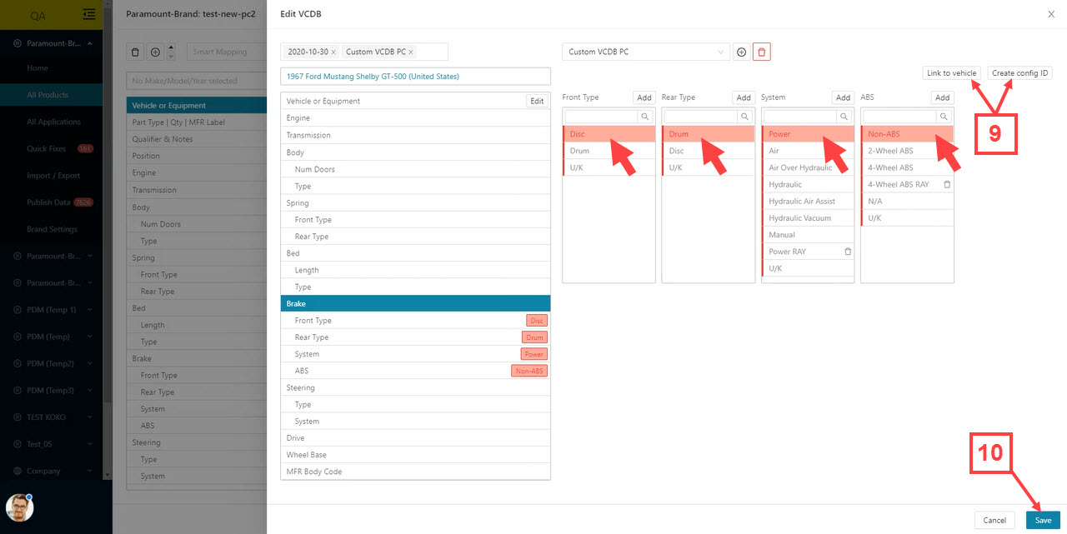The height and width of the screenshot is (534, 1067).
Task: Expand PDM (Temp) sidebar group
Action: [89, 337]
